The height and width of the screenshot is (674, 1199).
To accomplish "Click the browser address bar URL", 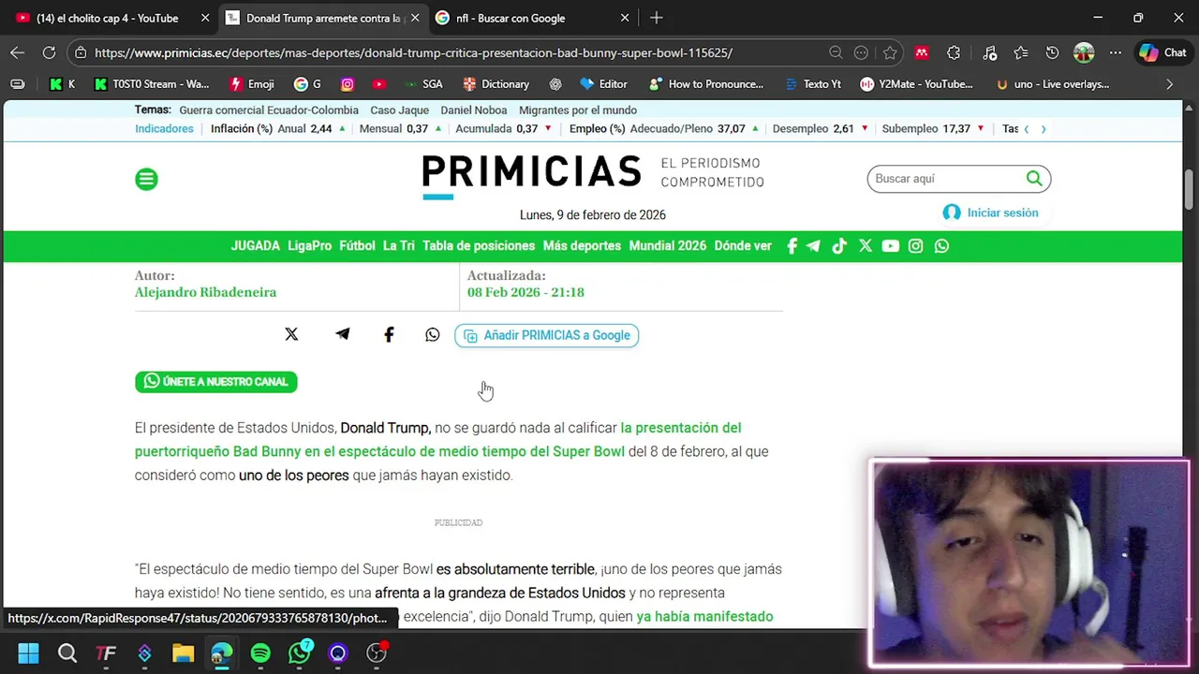I will pos(413,52).
